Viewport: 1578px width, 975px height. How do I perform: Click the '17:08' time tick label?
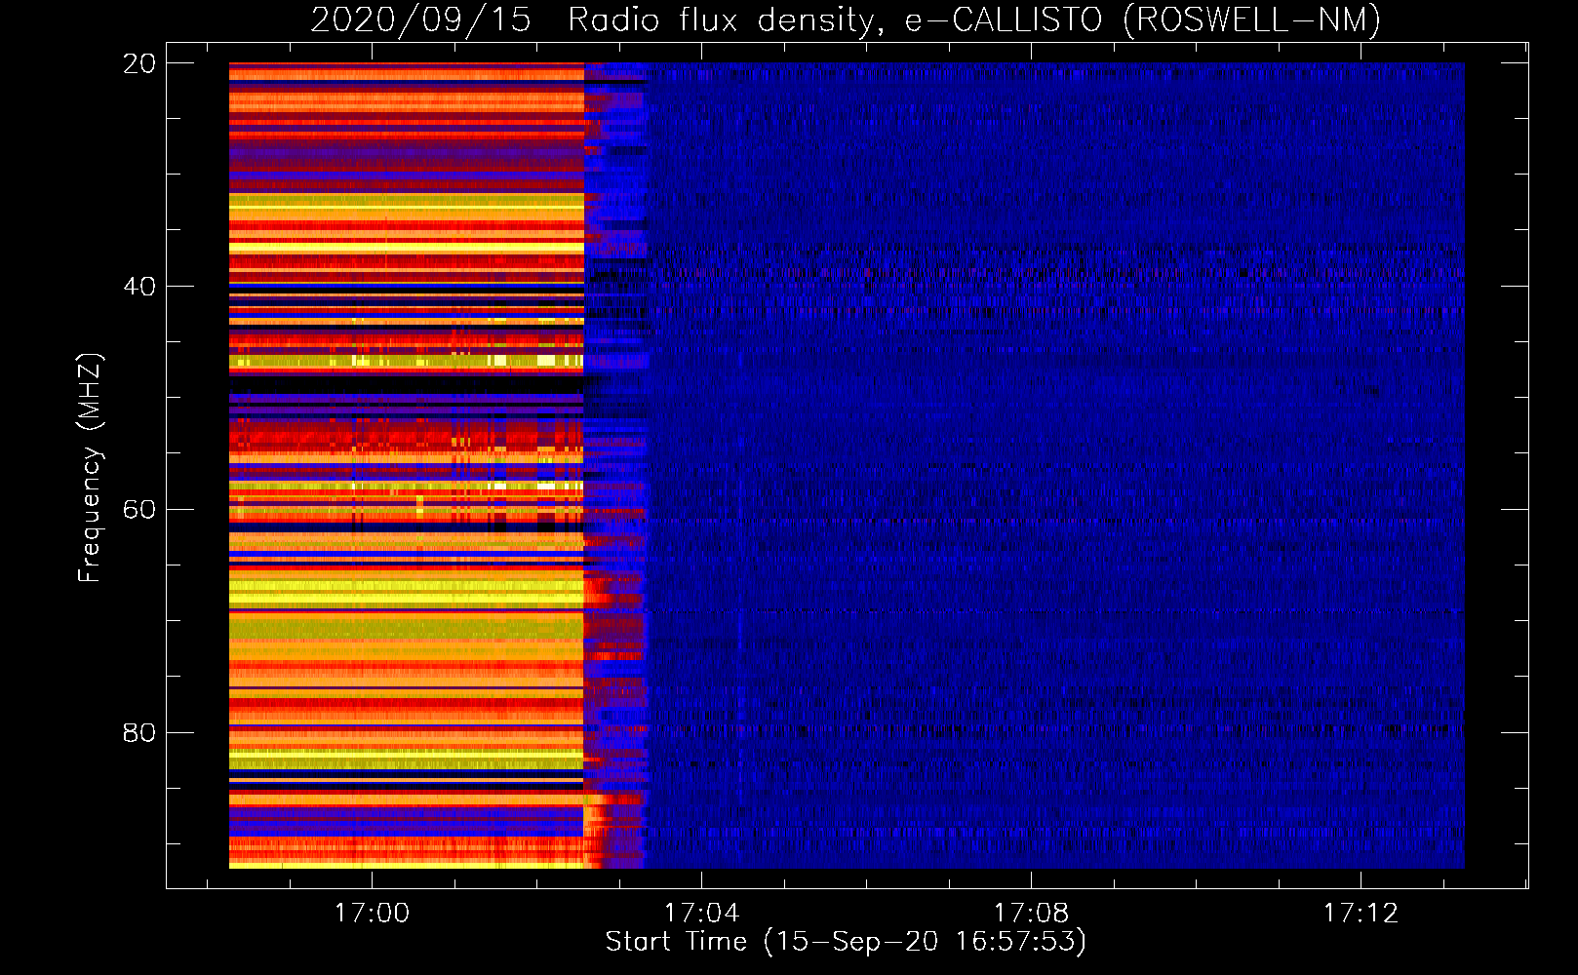point(1031,914)
